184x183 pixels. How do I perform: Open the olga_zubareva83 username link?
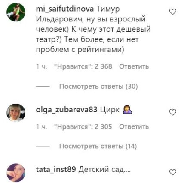pyautogui.click(x=67, y=110)
